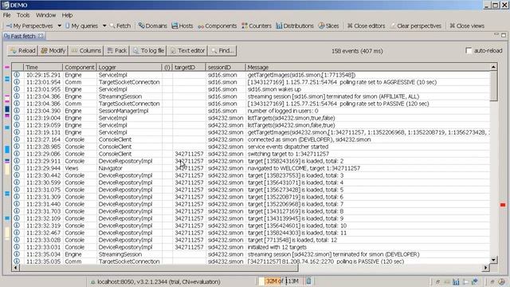Open the Text editor button
The width and height of the screenshot is (510, 287).
pyautogui.click(x=187, y=51)
